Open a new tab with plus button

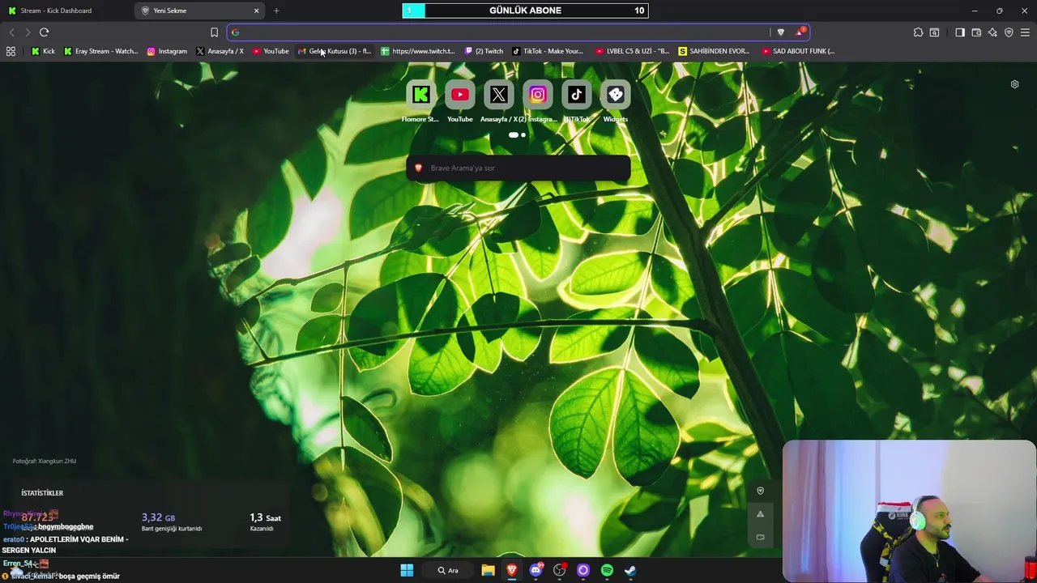(276, 11)
